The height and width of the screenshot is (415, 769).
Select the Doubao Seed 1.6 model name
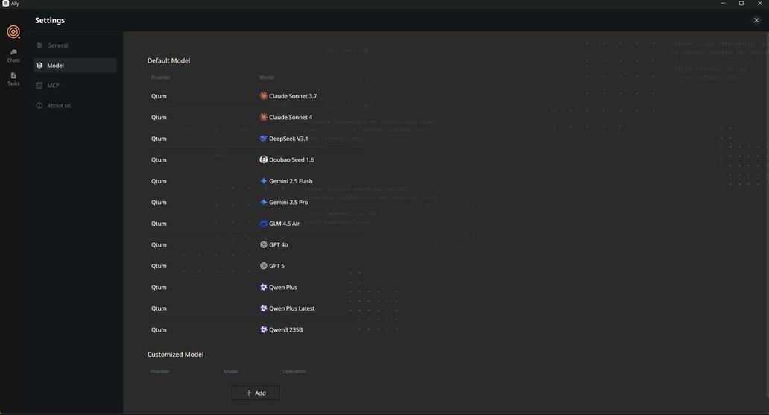[x=291, y=159]
